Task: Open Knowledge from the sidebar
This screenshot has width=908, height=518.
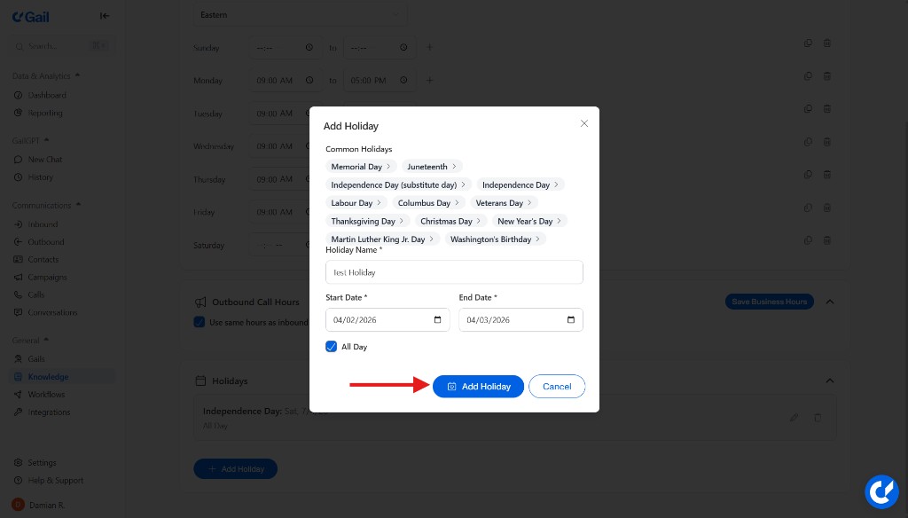Action: 48,376
